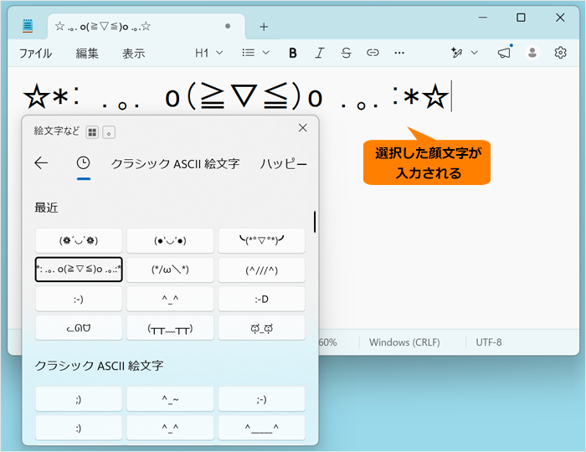Insert the :) classic emoticon

click(x=79, y=428)
